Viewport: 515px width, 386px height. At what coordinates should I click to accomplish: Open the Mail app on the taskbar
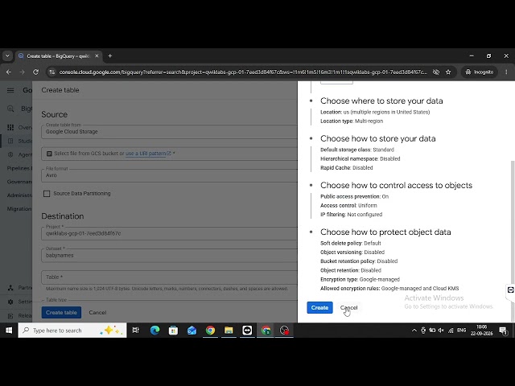click(192, 331)
